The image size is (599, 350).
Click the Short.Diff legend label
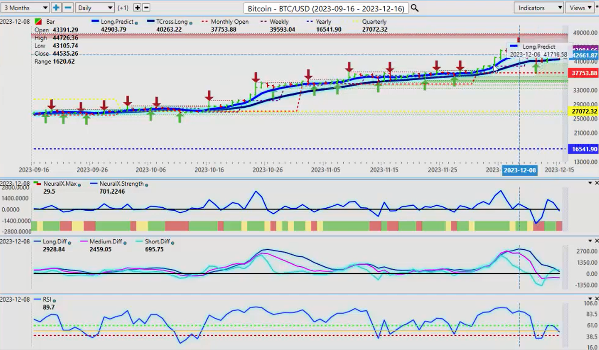click(157, 242)
